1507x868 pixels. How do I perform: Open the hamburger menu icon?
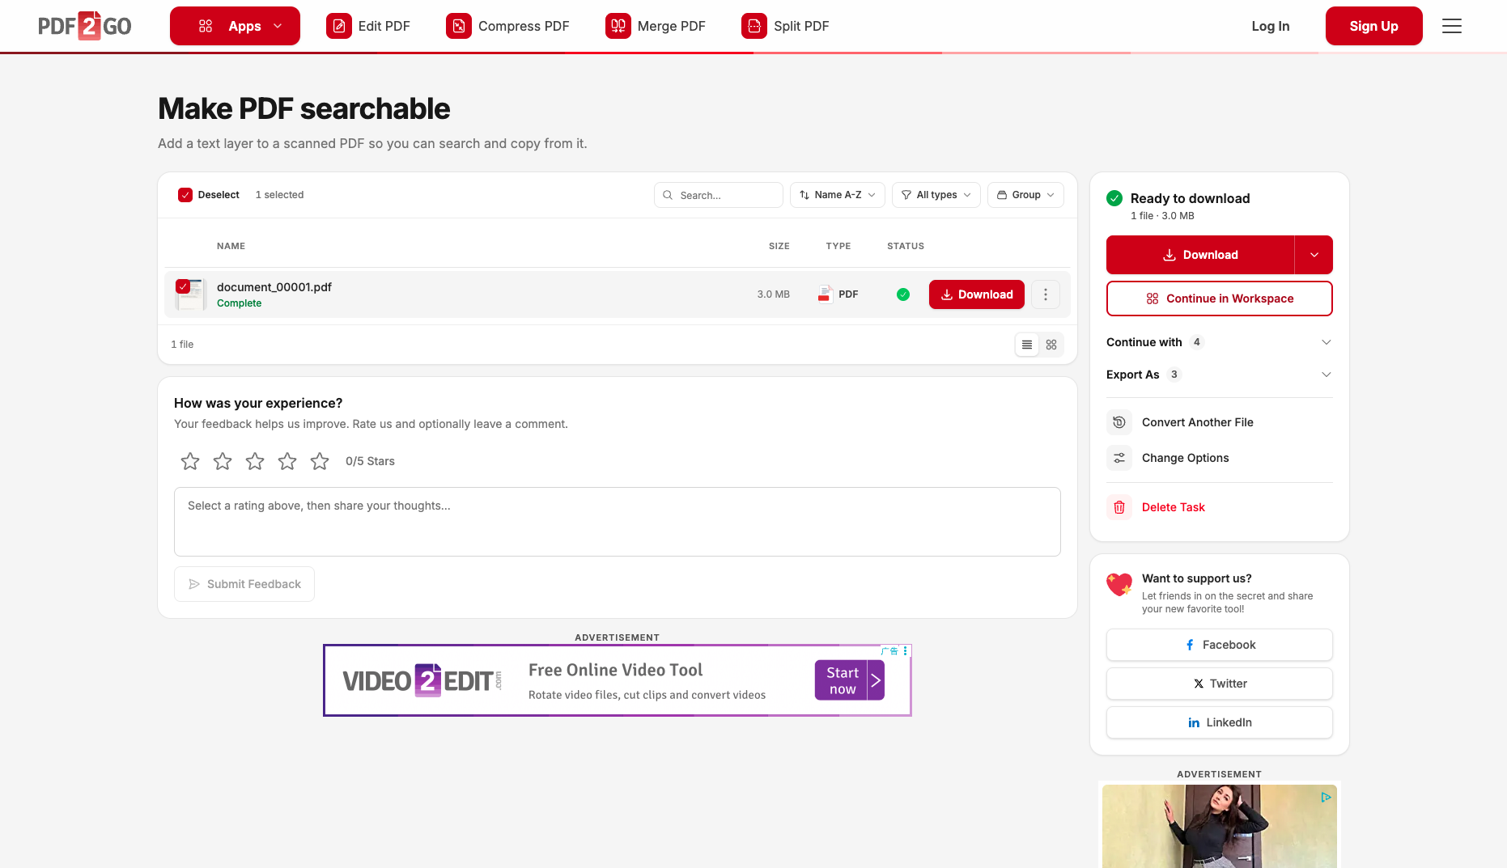(1452, 26)
